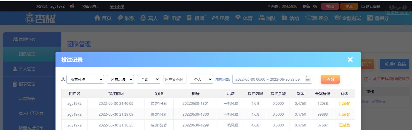
Task: Open the 活动 gift box icon
Action: (x=284, y=18)
